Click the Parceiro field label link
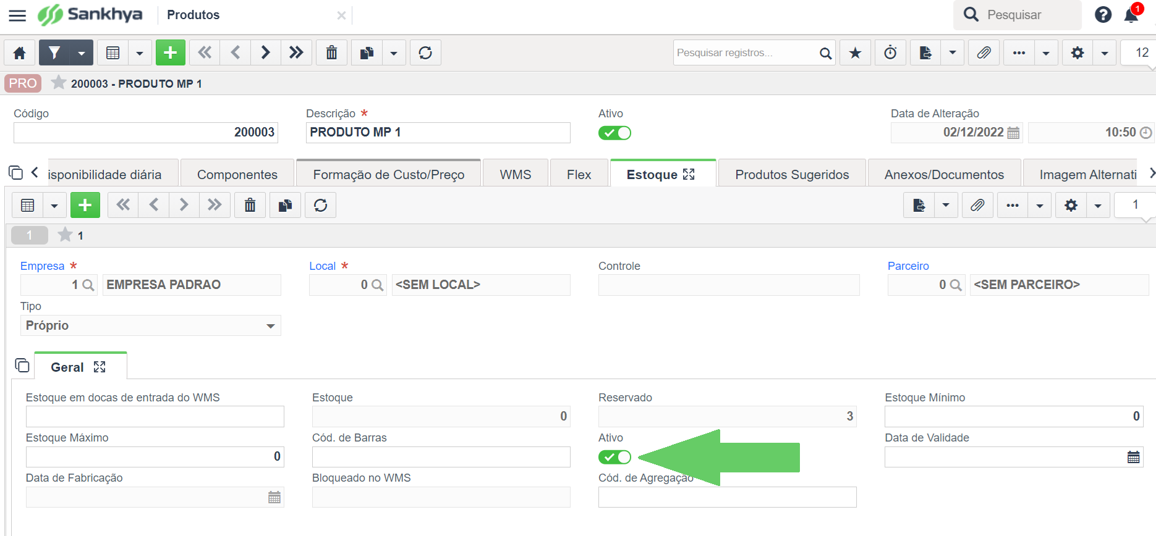1156x536 pixels. click(x=907, y=266)
